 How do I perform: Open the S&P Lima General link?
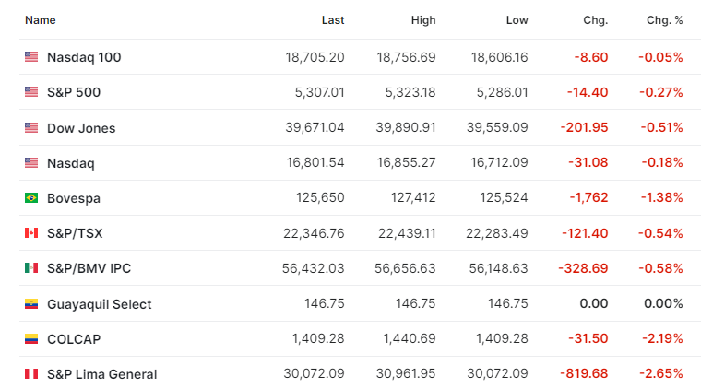[102, 374]
